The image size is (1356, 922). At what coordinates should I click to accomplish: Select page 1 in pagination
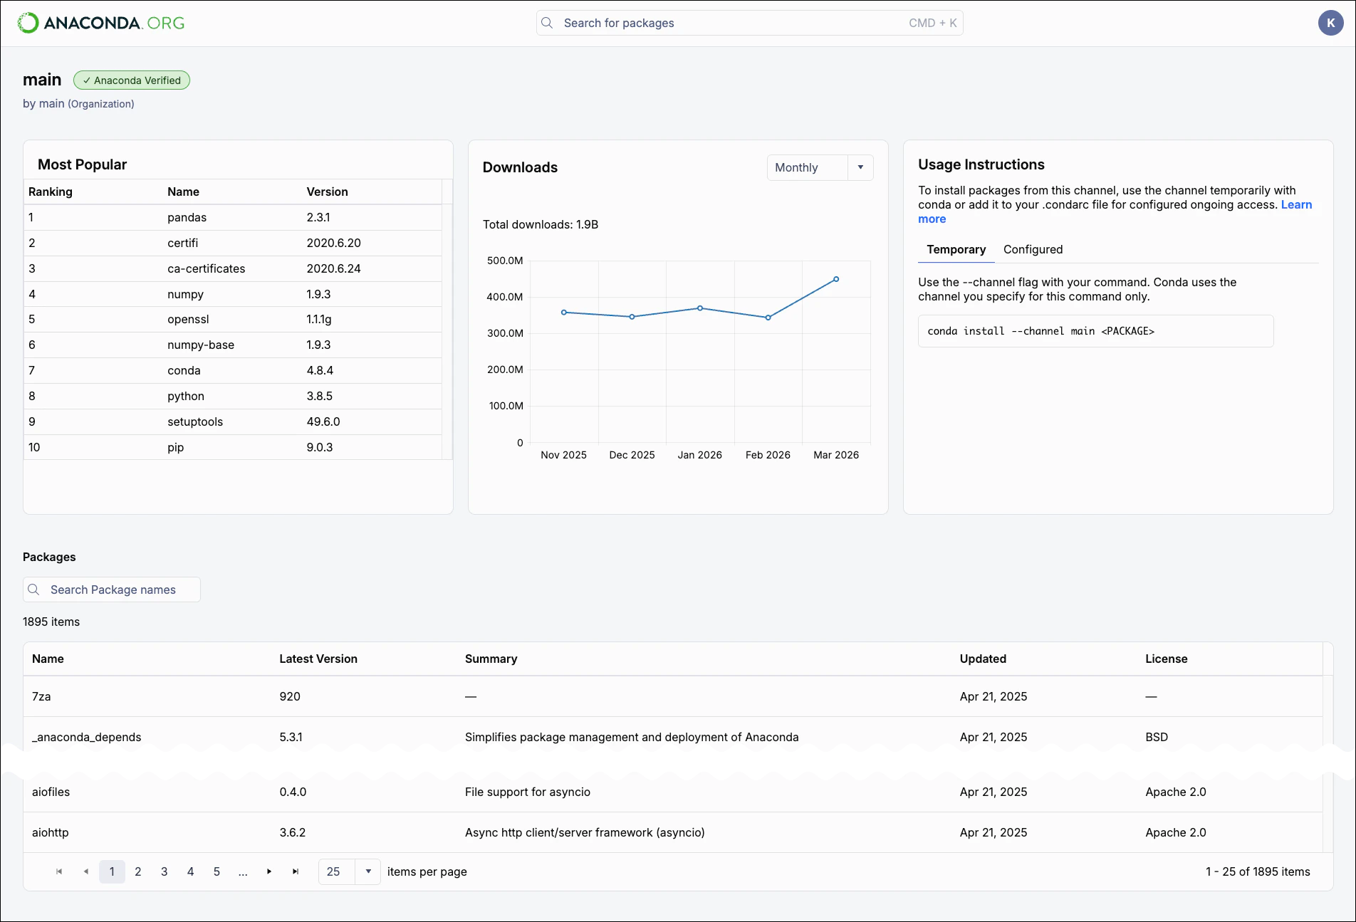point(112,871)
